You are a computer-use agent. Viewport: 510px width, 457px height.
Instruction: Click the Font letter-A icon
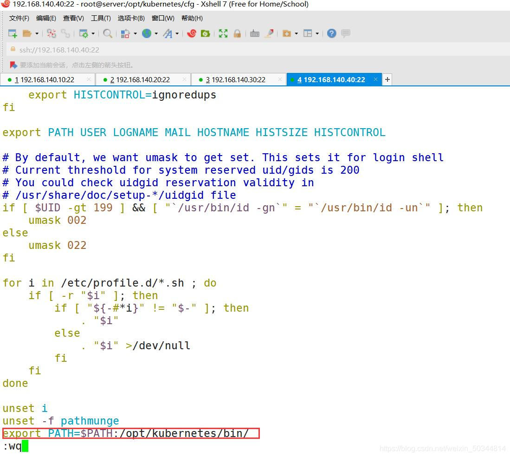tap(168, 33)
